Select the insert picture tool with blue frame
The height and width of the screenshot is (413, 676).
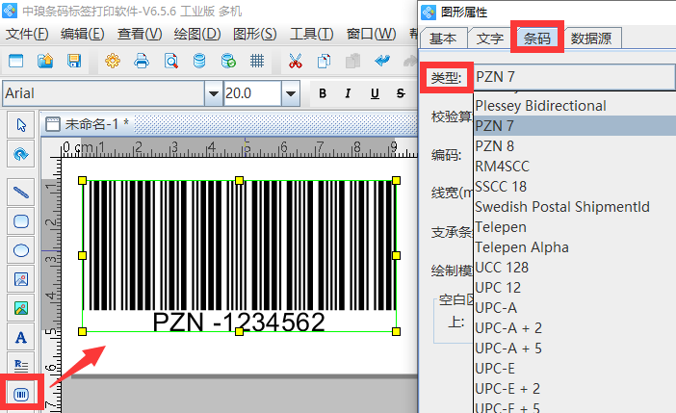pos(20,279)
